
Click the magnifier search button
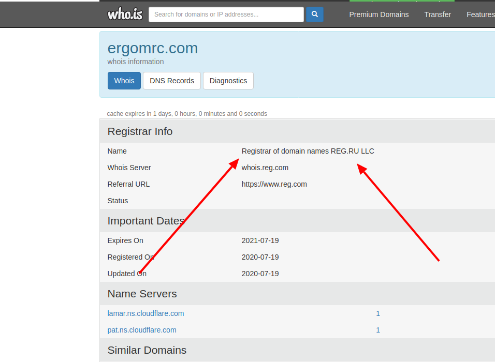(314, 14)
